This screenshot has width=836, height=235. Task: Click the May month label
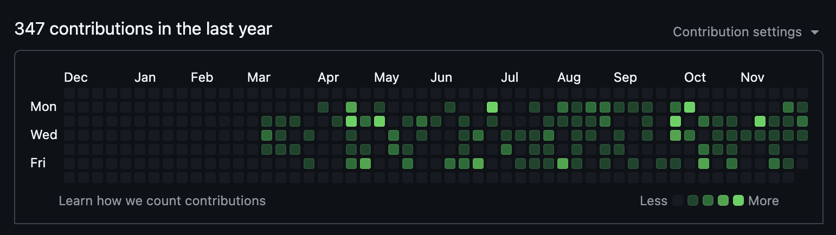coord(387,77)
